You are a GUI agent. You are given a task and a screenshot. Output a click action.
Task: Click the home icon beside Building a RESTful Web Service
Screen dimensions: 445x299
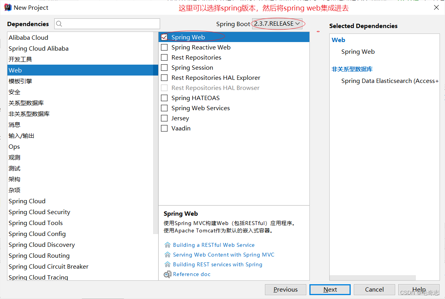click(168, 245)
